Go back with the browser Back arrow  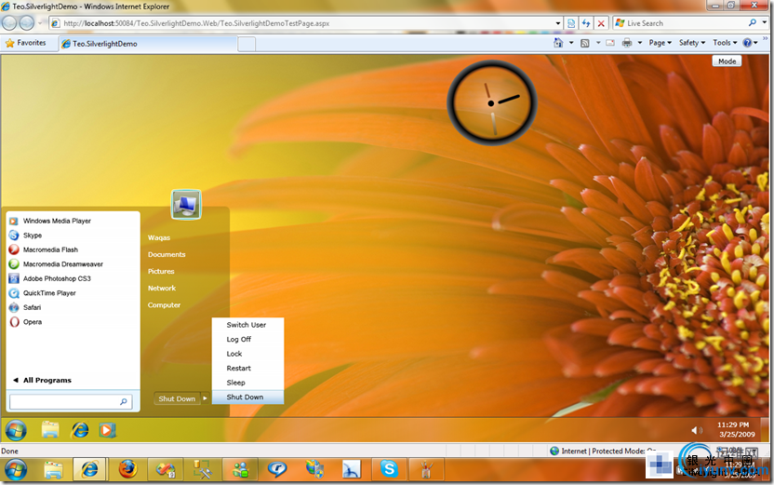pyautogui.click(x=9, y=22)
